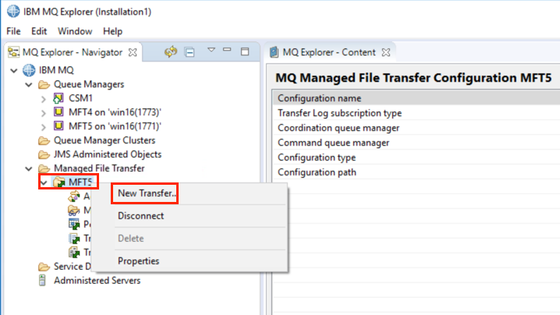Collapse the Queue Managers folder
The image size is (560, 315).
(29, 85)
